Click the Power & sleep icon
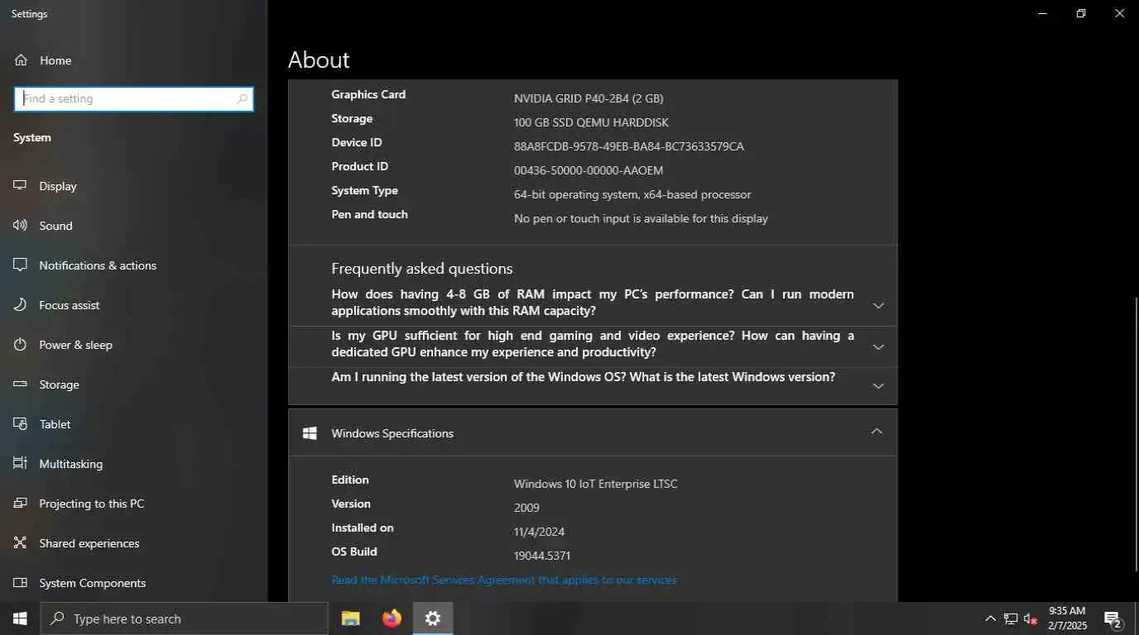Viewport: 1139px width, 635px height. [x=21, y=345]
